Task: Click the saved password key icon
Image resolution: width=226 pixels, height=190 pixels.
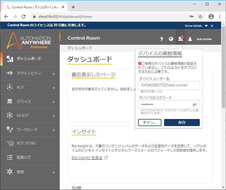Action: coord(192,17)
